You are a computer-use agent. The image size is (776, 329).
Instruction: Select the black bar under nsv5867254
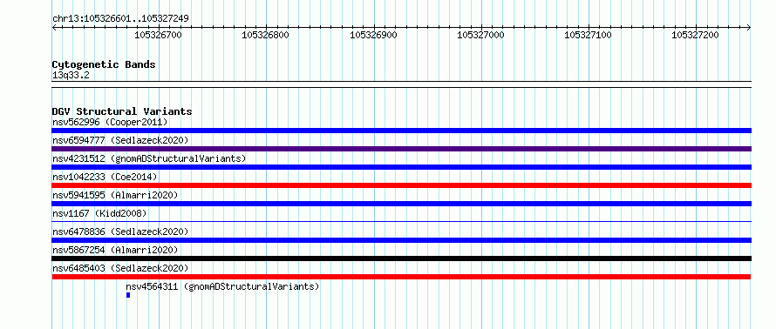point(401,258)
